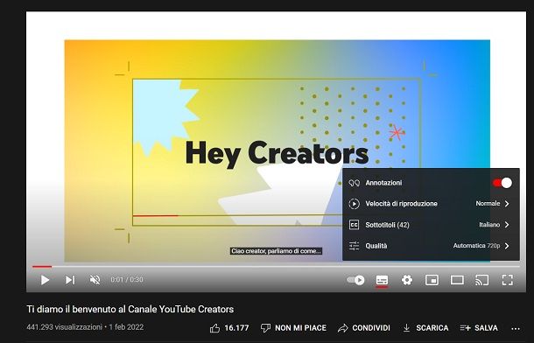Toggle the autoplay switch
Screen dimensions: 534x343
pyautogui.click(x=355, y=280)
